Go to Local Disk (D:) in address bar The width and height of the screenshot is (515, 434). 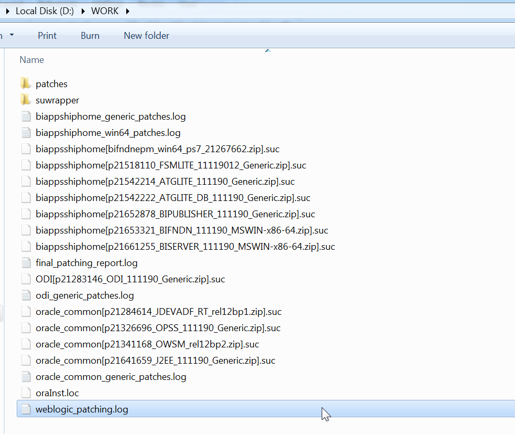[x=45, y=11]
